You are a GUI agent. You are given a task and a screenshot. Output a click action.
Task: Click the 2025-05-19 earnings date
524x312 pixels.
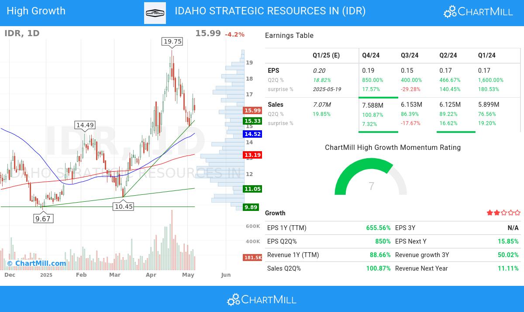pyautogui.click(x=327, y=89)
